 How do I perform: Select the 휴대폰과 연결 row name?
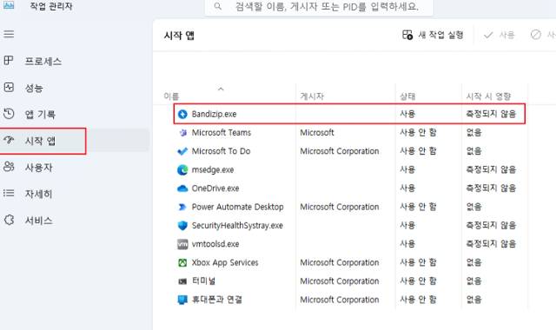[216, 300]
